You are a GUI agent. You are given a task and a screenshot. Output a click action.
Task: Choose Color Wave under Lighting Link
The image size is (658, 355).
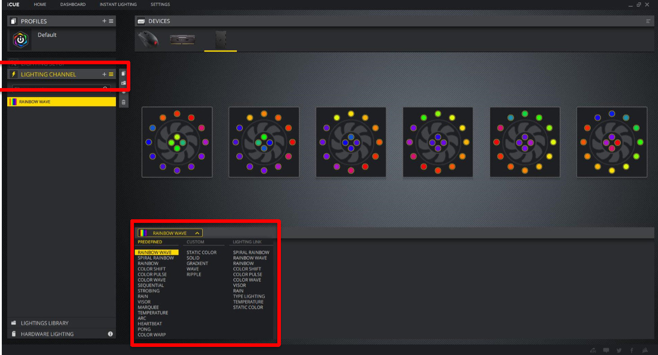pyautogui.click(x=247, y=280)
